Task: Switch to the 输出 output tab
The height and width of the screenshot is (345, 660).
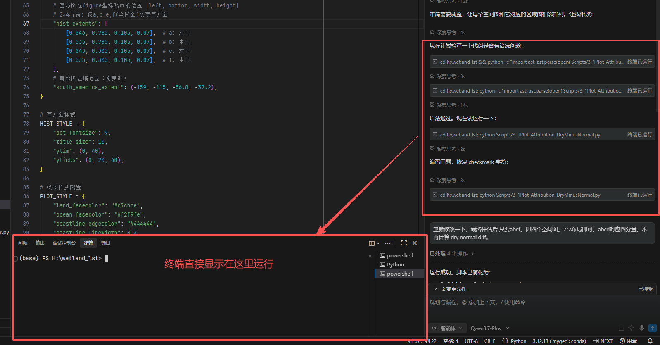Action: tap(40, 243)
